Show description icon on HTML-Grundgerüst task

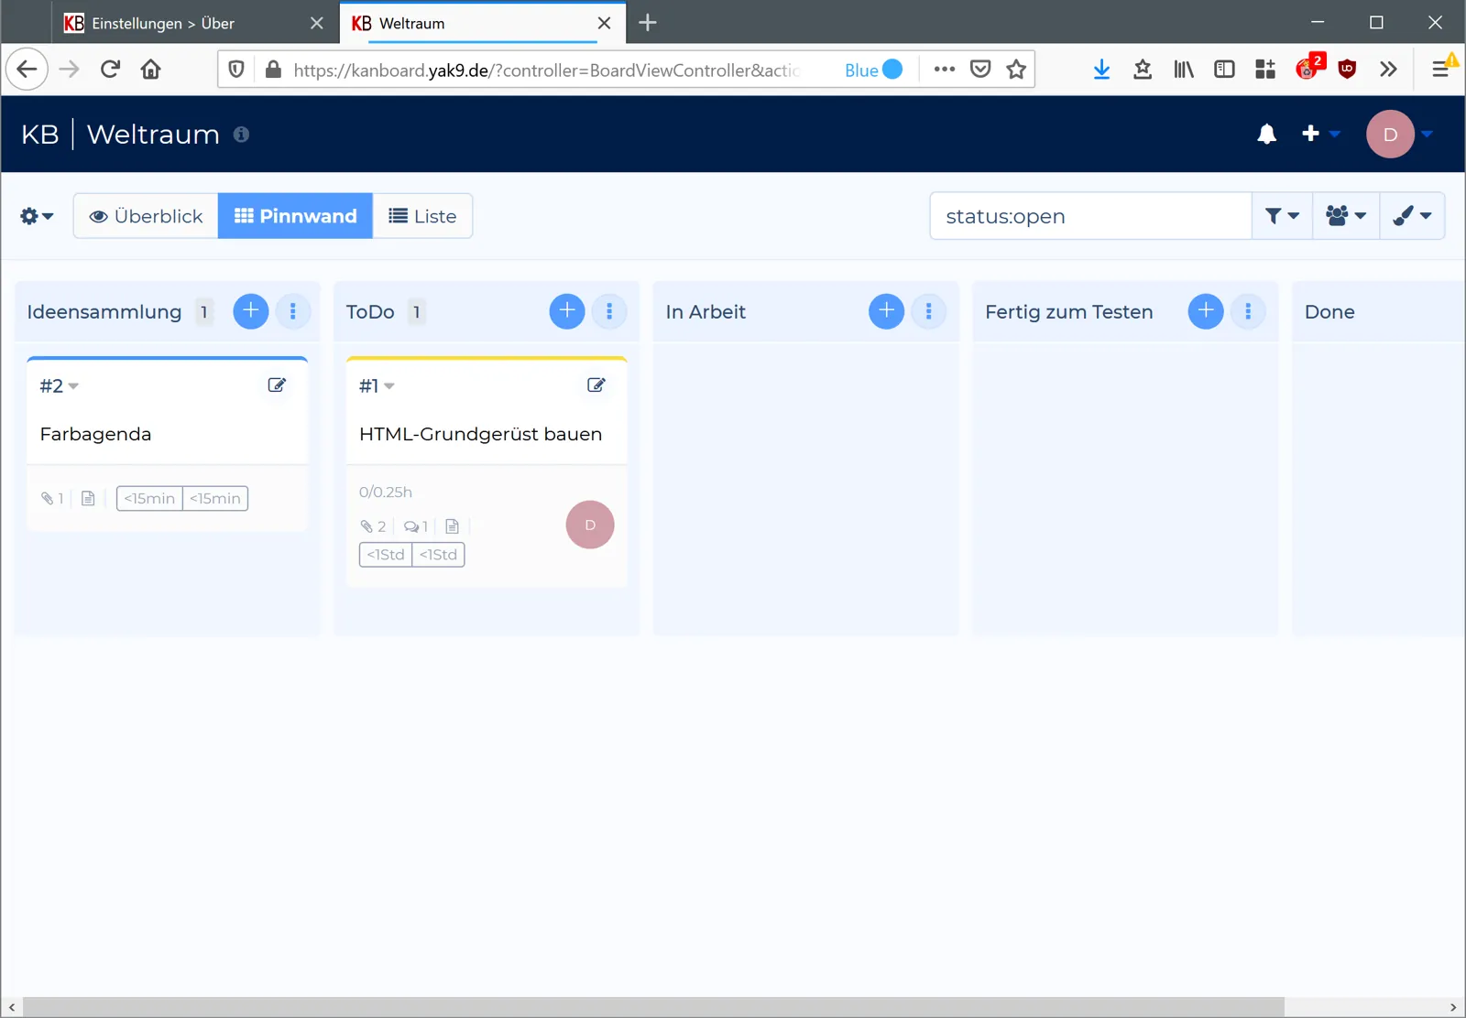[x=452, y=526]
